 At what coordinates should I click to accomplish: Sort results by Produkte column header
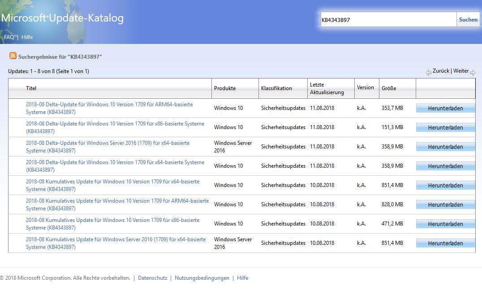pos(225,88)
